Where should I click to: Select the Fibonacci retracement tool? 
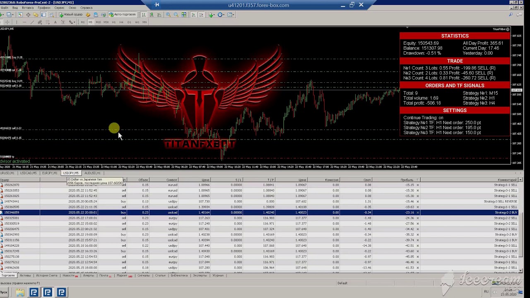click(48, 22)
